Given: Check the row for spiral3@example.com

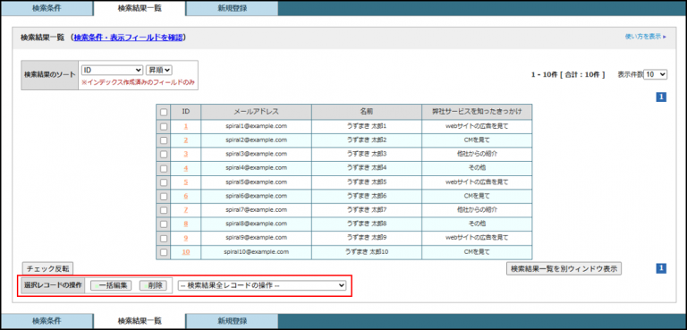Looking at the screenshot, I should click(164, 154).
